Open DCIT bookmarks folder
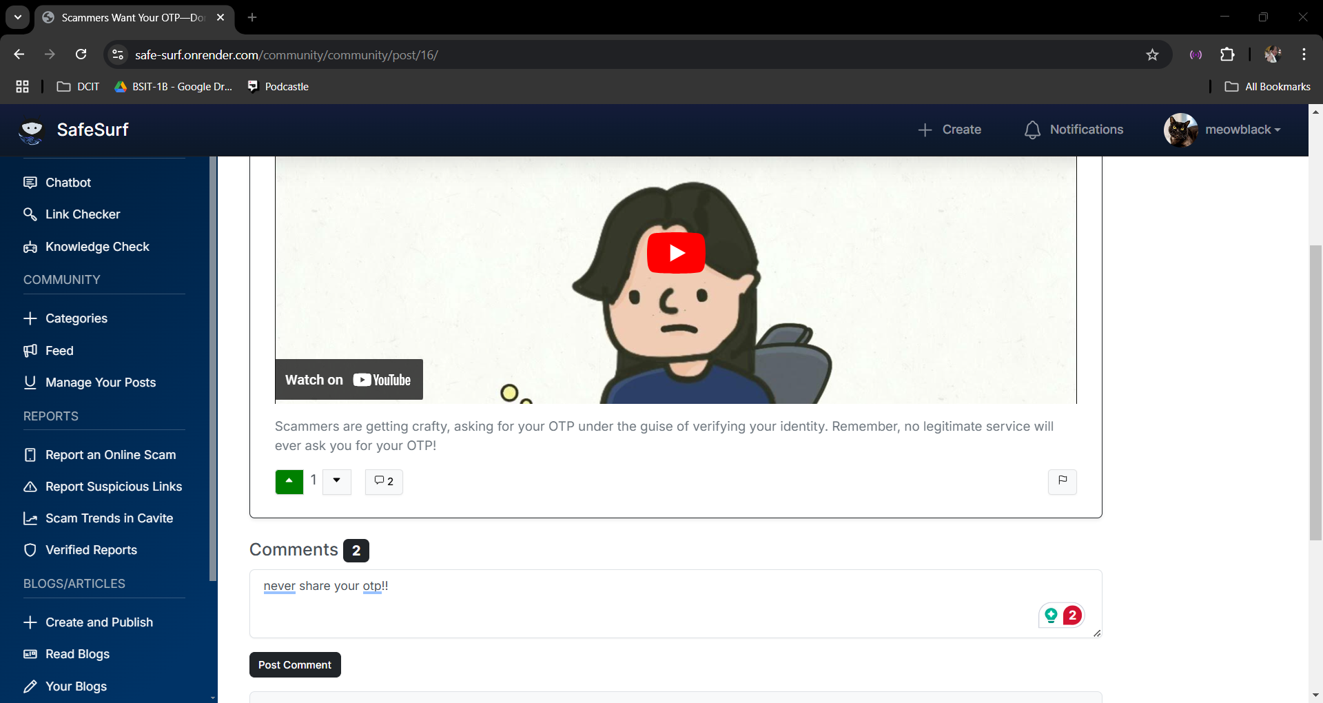This screenshot has width=1323, height=703. (x=78, y=87)
